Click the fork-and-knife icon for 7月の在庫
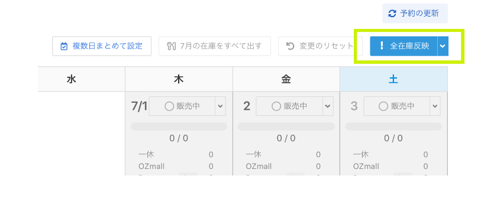Viewport: 484px width, 218px height. [171, 46]
